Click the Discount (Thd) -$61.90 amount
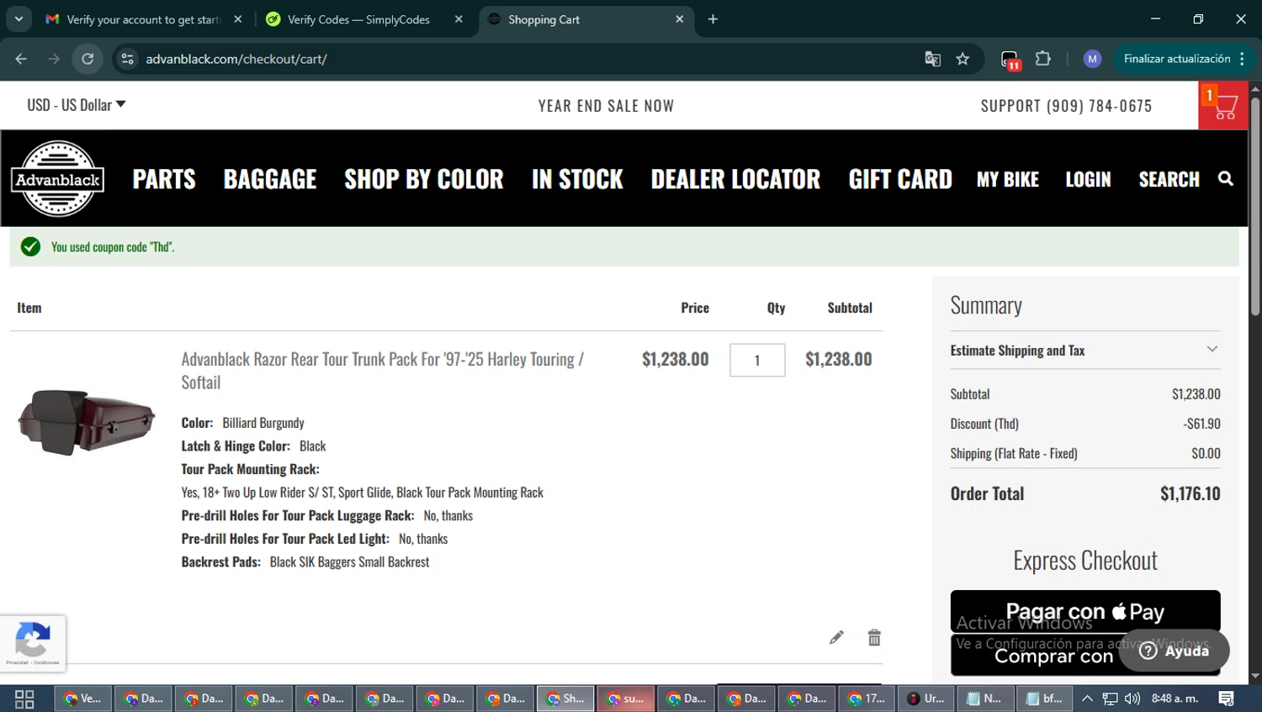This screenshot has height=712, width=1262. point(1201,424)
